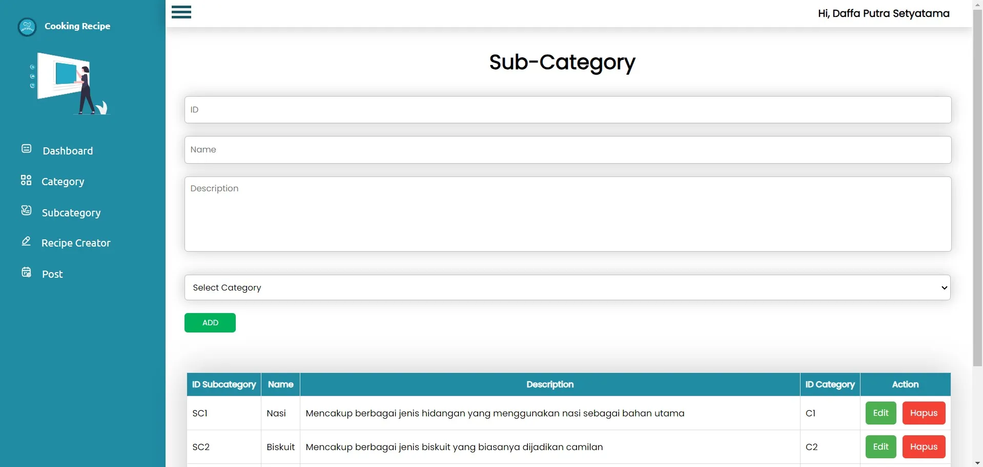Click the Recipe Creator pencil icon
The image size is (983, 467).
26,241
